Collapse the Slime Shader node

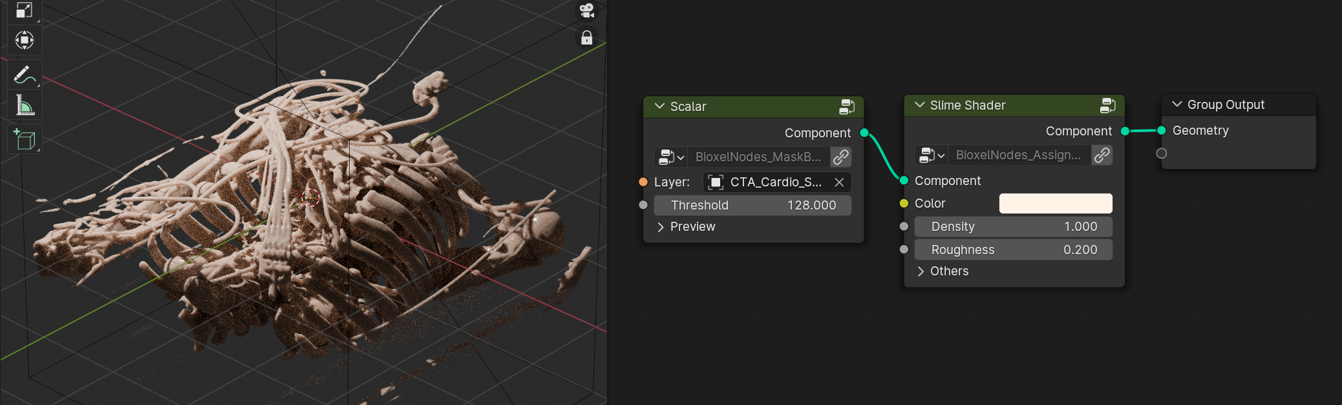click(919, 105)
